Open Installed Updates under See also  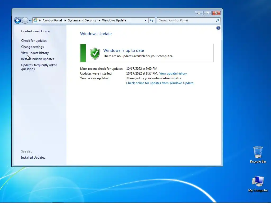pos(33,158)
